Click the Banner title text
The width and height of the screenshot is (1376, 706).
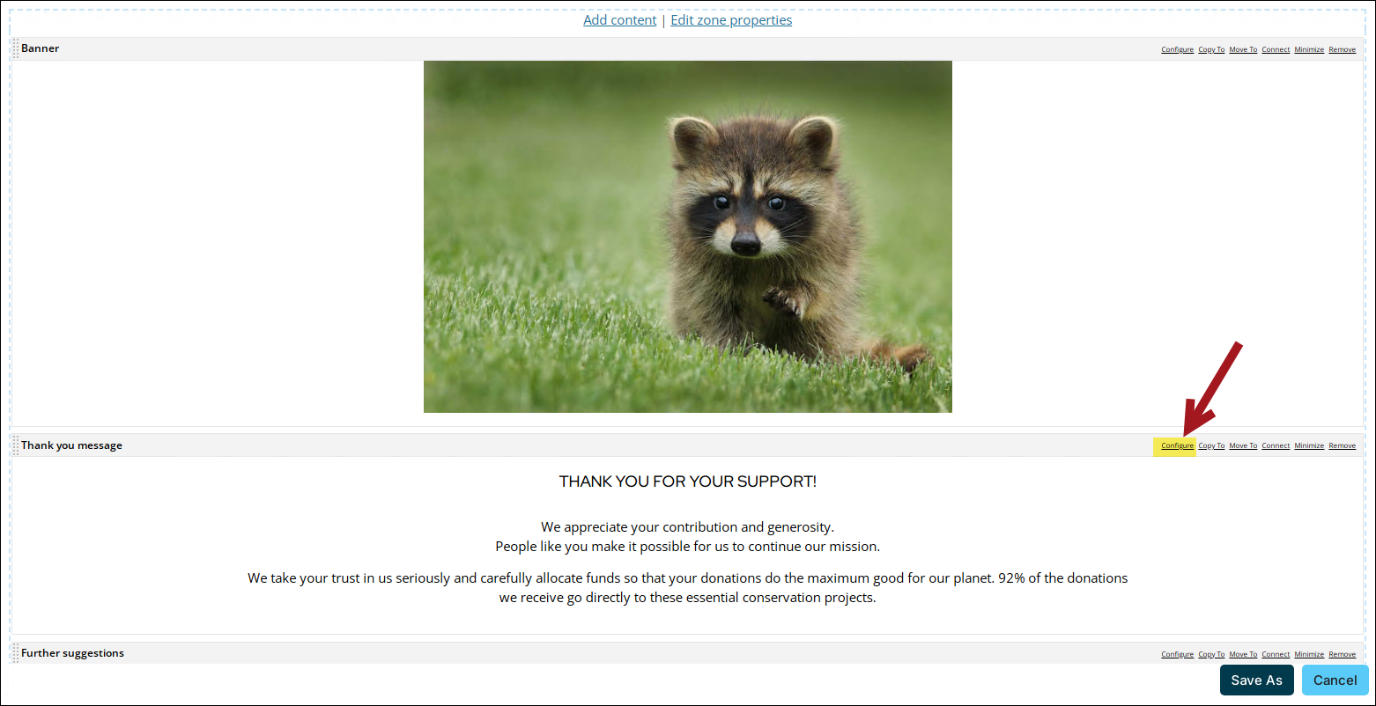41,48
